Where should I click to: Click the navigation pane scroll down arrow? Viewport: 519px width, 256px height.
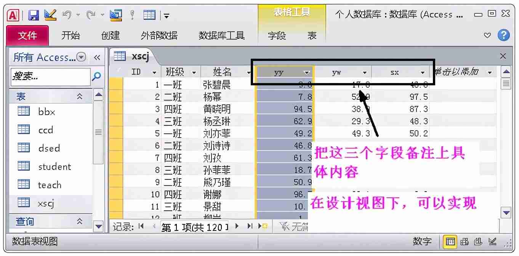(99, 227)
